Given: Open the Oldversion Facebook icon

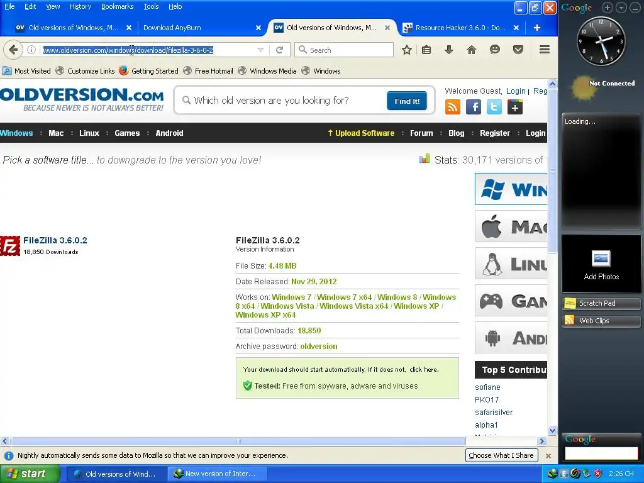Looking at the screenshot, I should [x=473, y=108].
